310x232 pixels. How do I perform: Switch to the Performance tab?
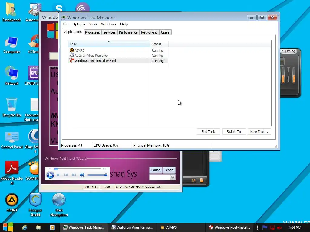click(x=128, y=32)
